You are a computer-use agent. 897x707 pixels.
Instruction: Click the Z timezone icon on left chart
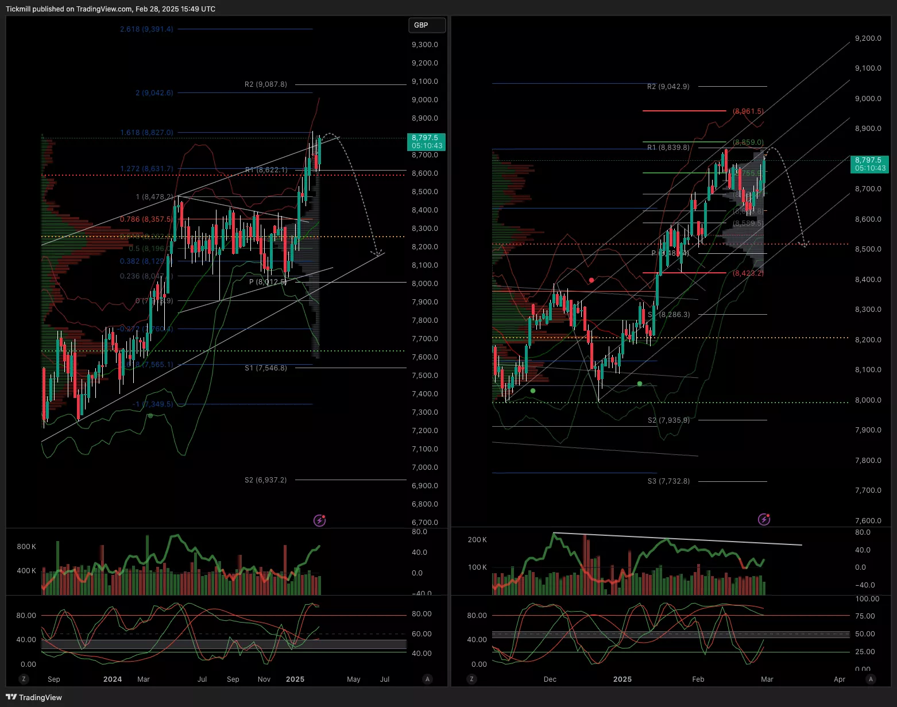[x=24, y=679]
